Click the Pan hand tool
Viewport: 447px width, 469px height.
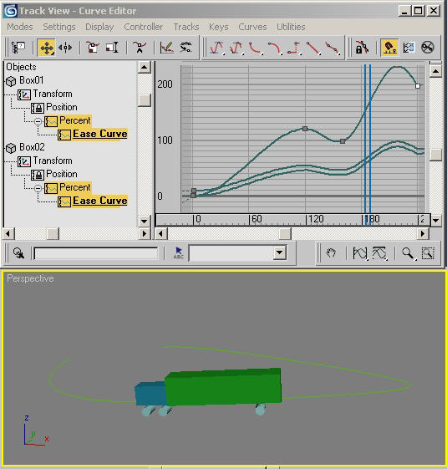click(331, 253)
